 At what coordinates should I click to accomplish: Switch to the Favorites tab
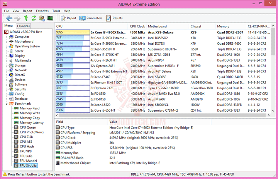tap(24, 26)
